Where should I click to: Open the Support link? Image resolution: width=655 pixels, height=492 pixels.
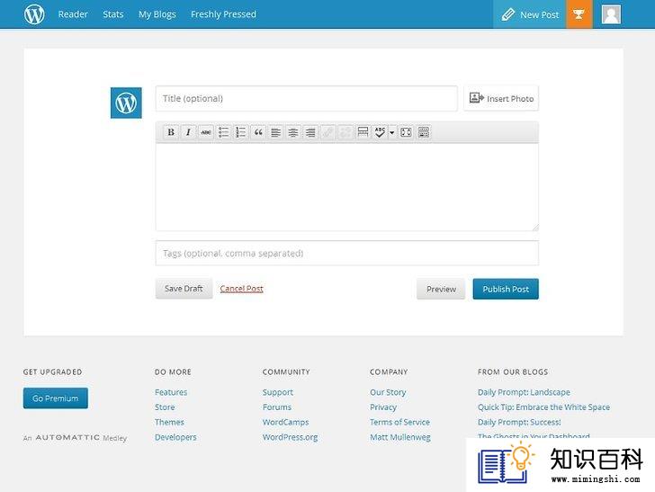click(x=278, y=392)
